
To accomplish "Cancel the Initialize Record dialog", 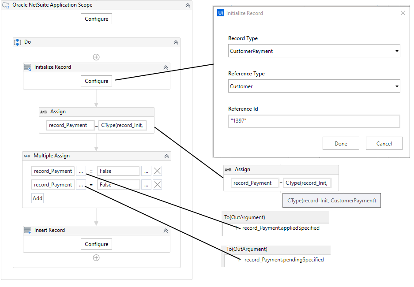I will [384, 143].
